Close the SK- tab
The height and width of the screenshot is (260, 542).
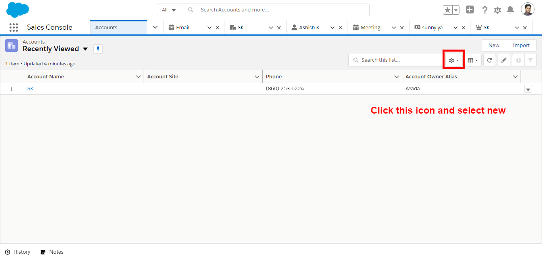point(525,28)
